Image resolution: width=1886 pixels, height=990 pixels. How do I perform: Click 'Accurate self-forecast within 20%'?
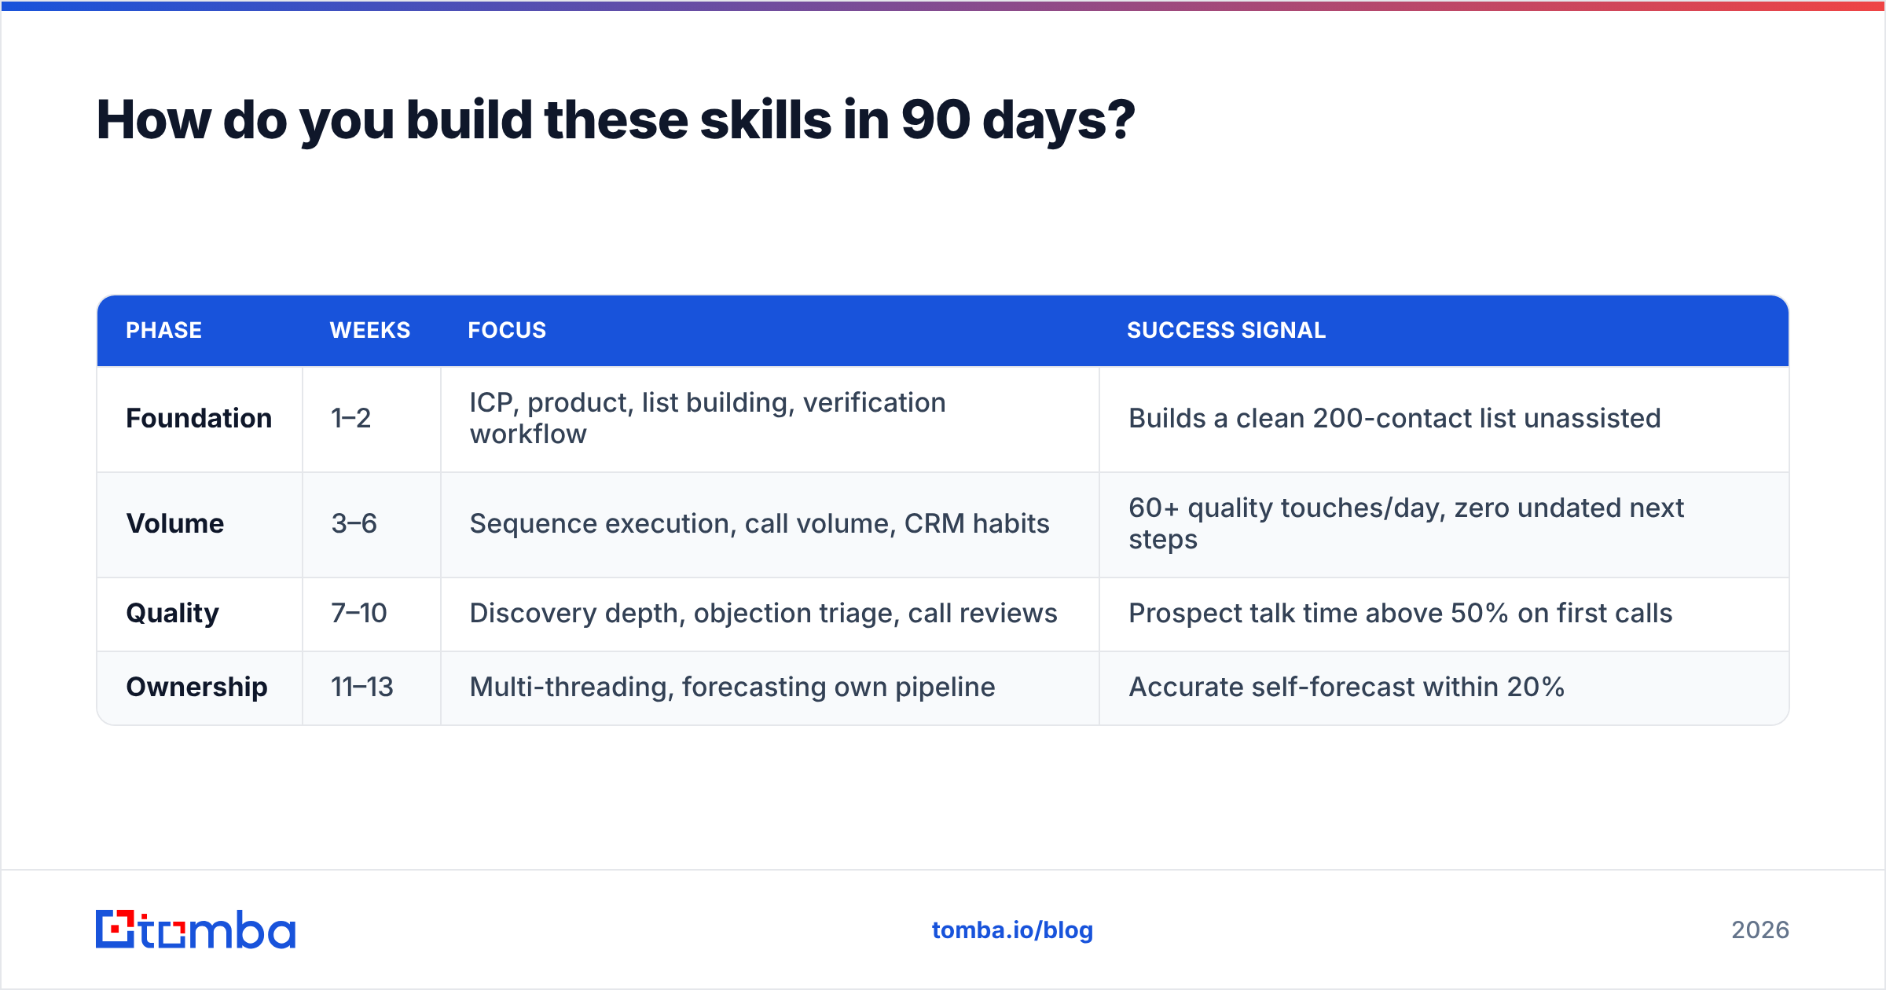pyautogui.click(x=1346, y=687)
